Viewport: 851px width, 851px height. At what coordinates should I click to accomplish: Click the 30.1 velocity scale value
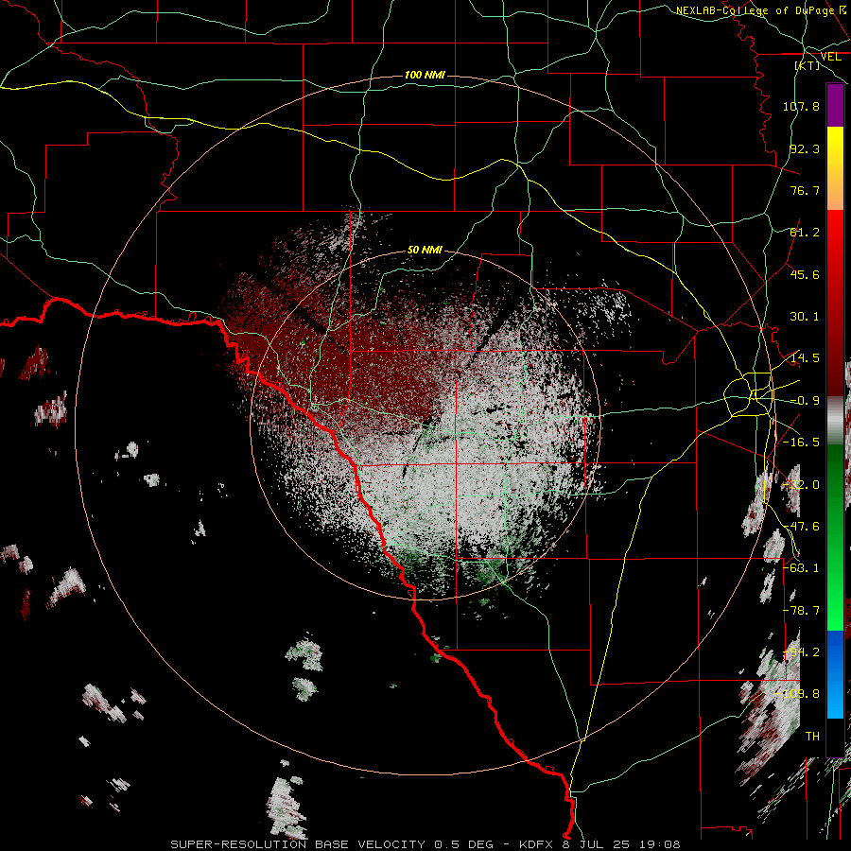805,317
